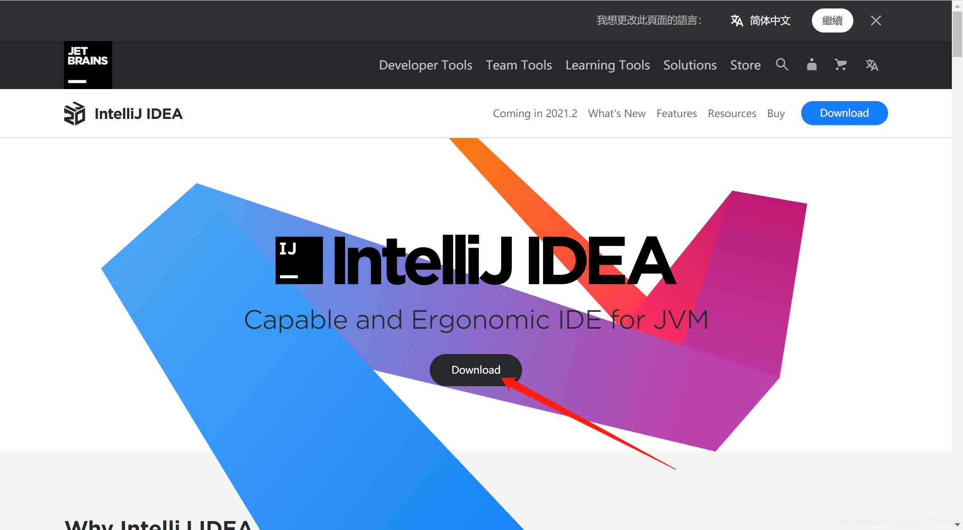
Task: Click the translate icon beside 简体中文
Action: pos(737,20)
